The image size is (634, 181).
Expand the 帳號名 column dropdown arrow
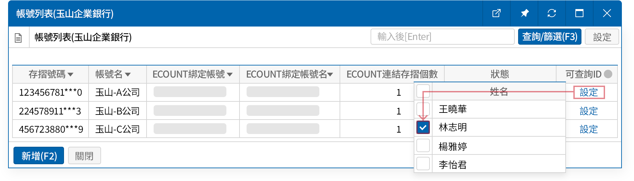tap(128, 74)
